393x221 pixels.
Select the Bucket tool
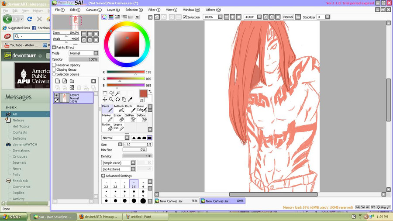click(107, 127)
